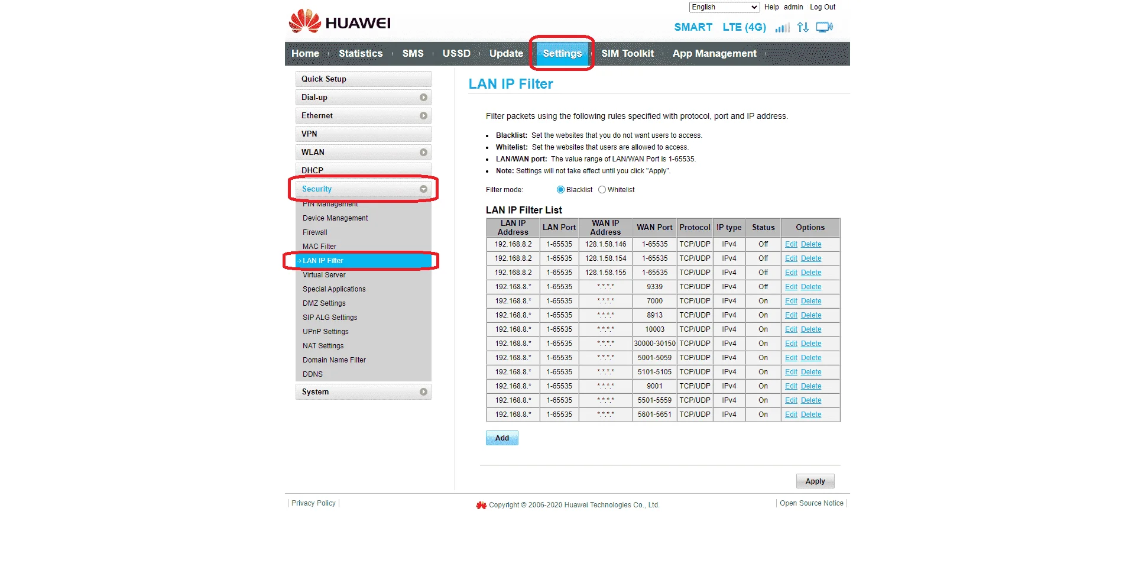Image resolution: width=1135 pixels, height=573 pixels.
Task: Click the SMART operator name
Action: click(693, 27)
